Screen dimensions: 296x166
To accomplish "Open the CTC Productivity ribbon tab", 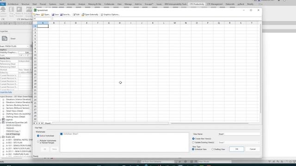I will coord(197,4).
